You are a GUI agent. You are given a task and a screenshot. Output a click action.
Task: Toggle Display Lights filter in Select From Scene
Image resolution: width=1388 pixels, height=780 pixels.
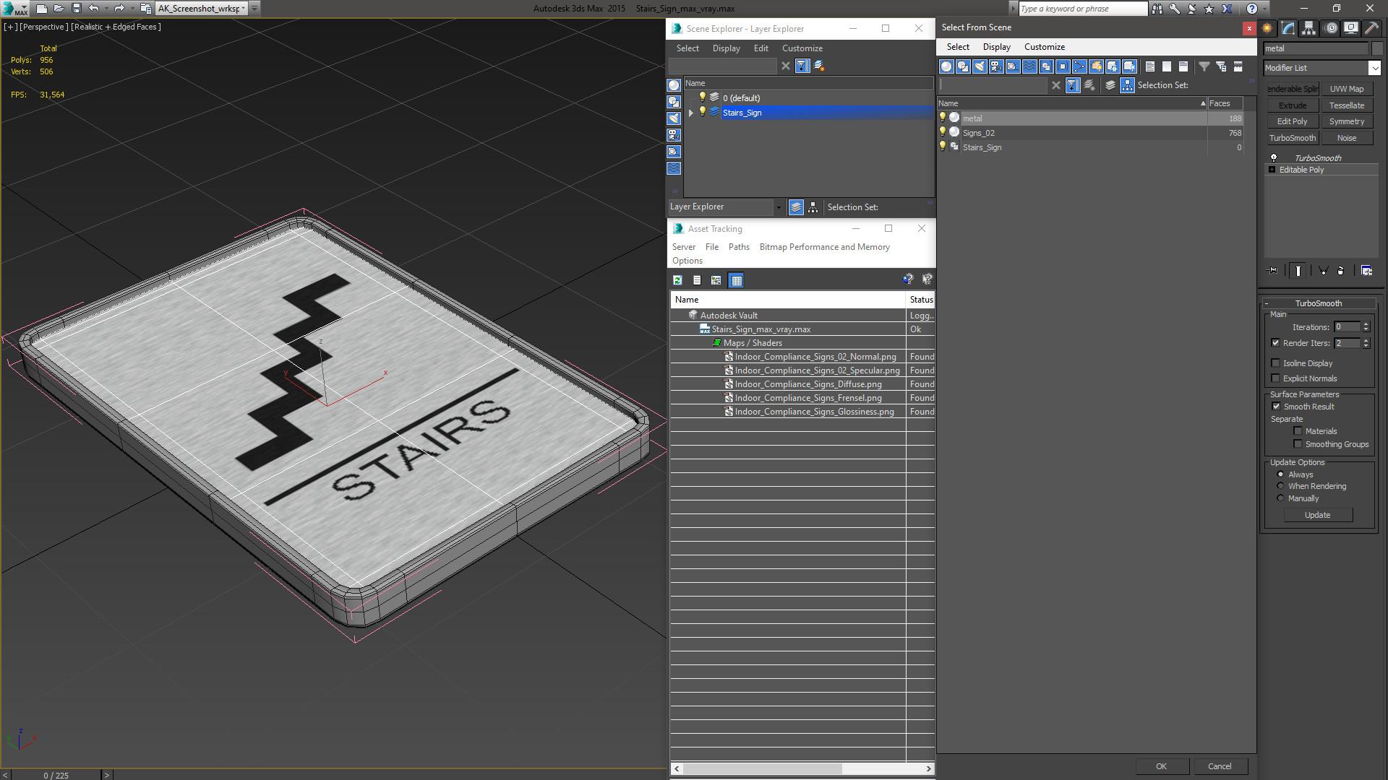(x=980, y=66)
